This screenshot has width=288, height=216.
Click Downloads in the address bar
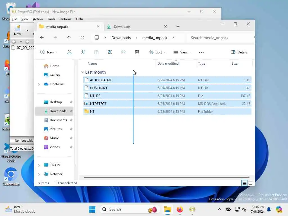121,38
